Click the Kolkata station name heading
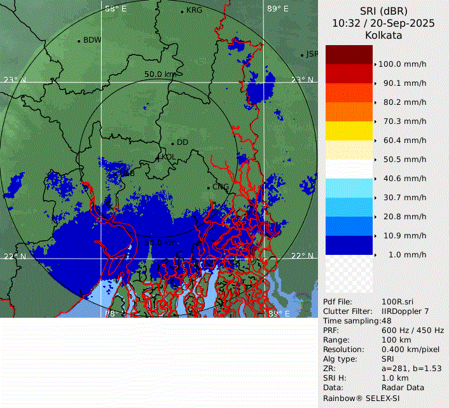This screenshot has height=408, width=449. [x=383, y=36]
